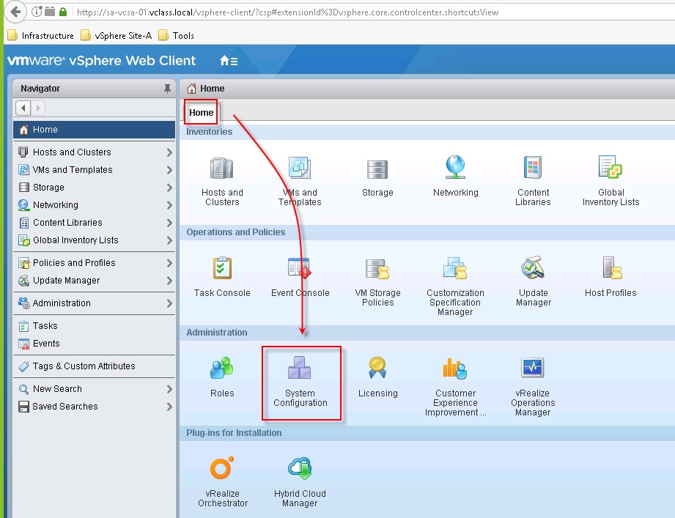675x518 pixels.
Task: Open the Roles administration icon
Action: point(221,369)
